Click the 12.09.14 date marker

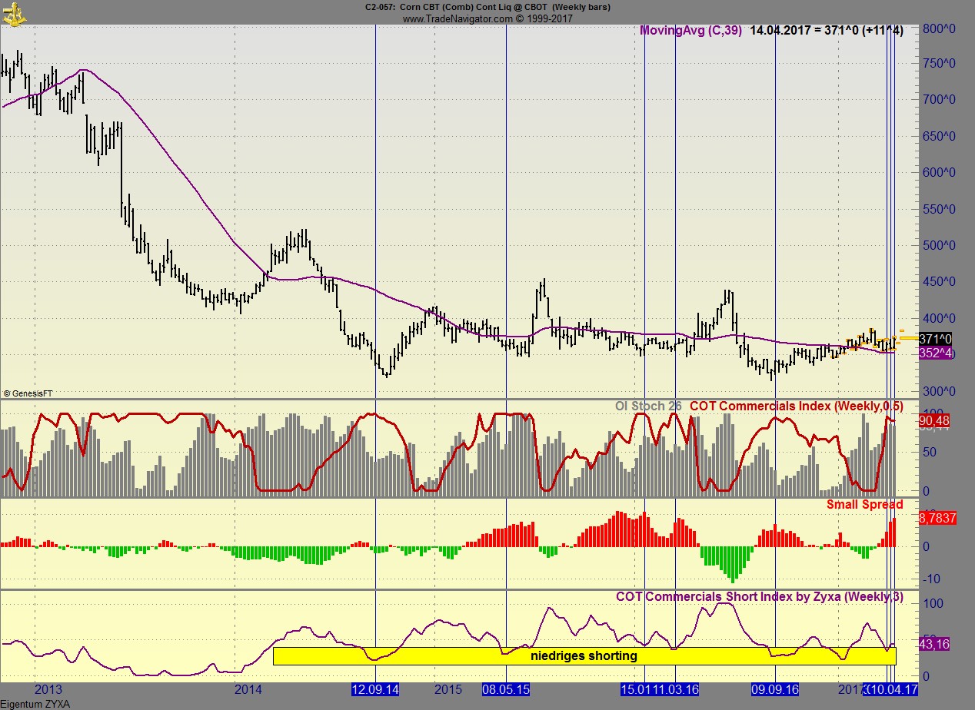[x=374, y=691]
